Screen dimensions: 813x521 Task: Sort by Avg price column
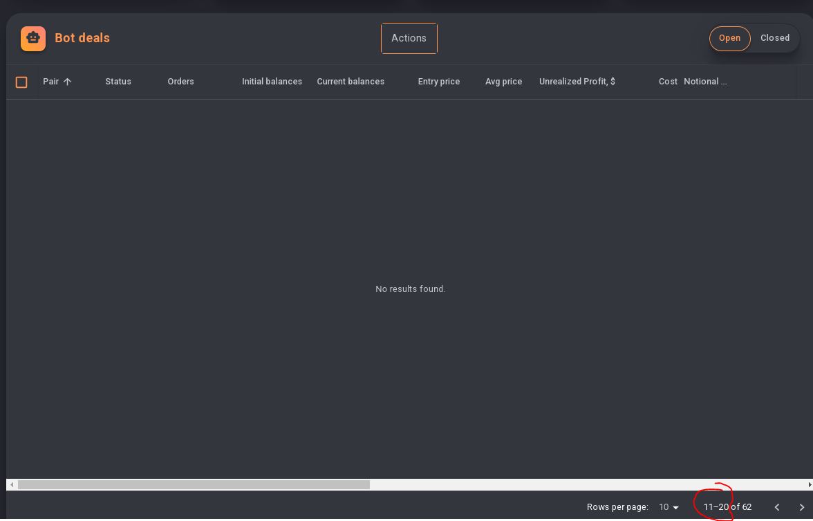[x=503, y=82]
